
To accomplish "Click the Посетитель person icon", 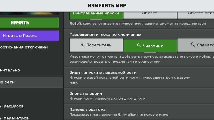I will pos(83,45).
